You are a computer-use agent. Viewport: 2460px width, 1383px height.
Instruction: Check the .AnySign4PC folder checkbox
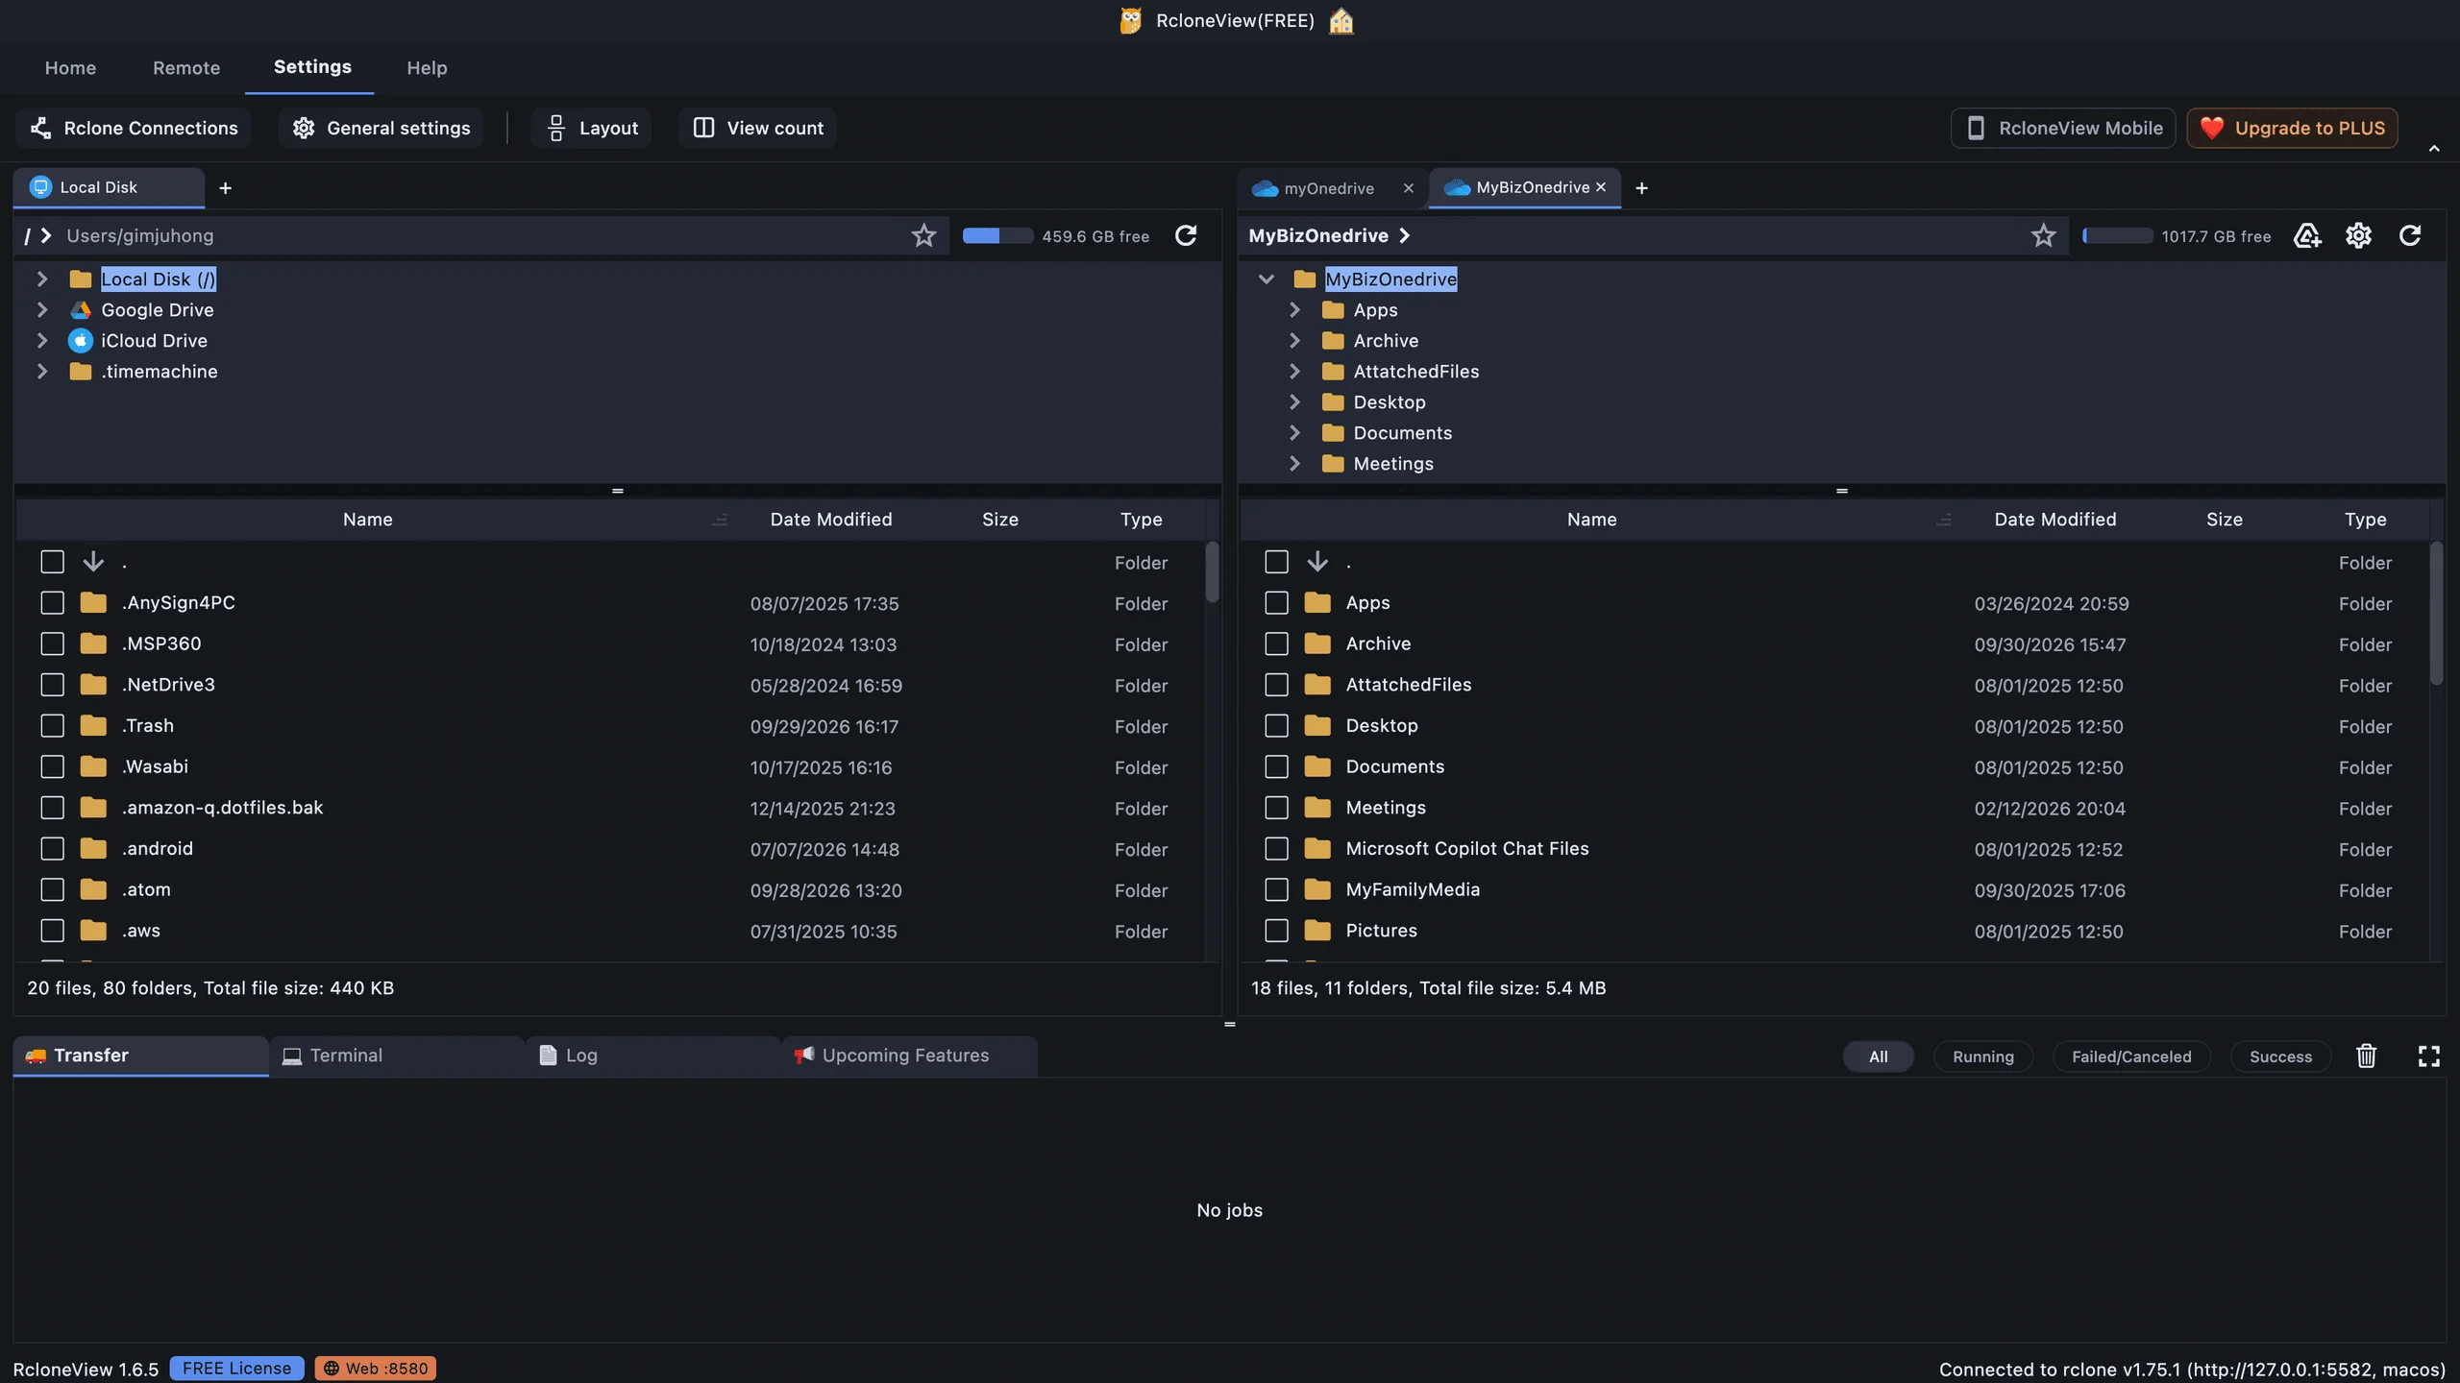(53, 603)
